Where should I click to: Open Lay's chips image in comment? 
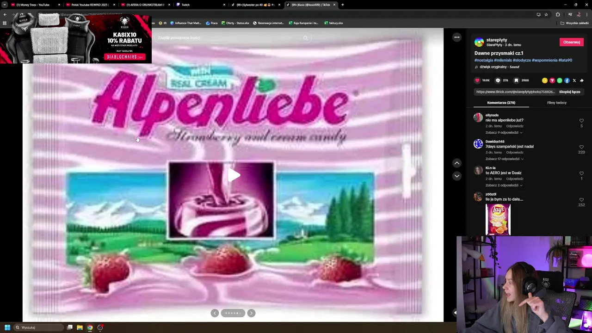(x=498, y=220)
